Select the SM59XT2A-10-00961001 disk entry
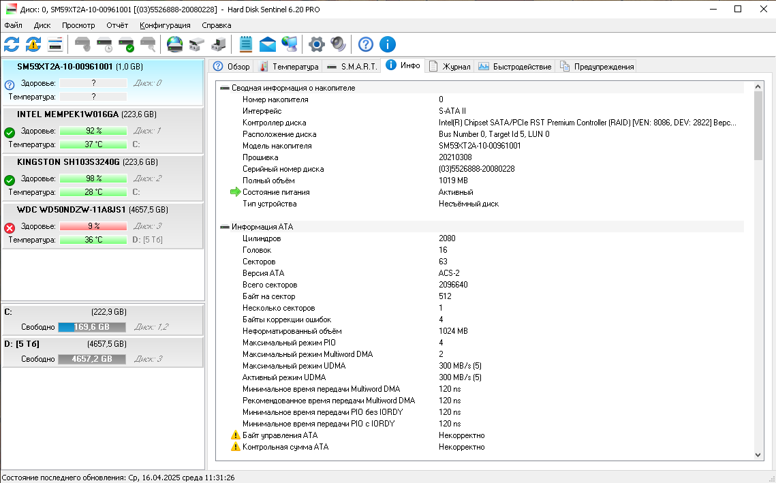 pos(102,82)
